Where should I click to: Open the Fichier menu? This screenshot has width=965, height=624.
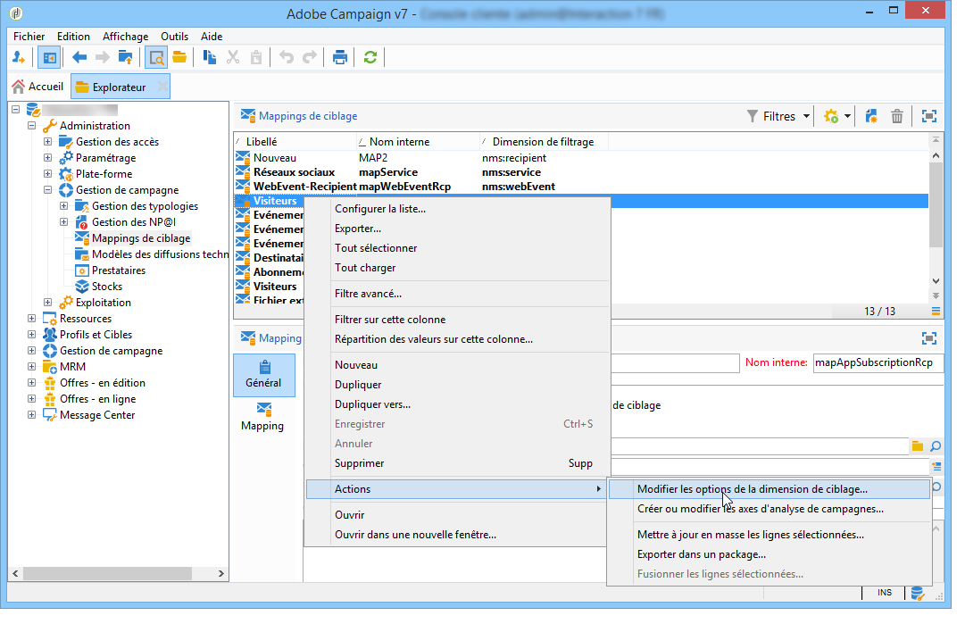point(29,37)
